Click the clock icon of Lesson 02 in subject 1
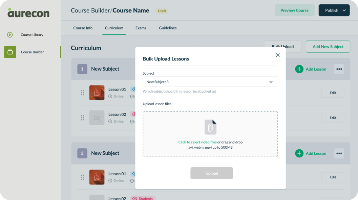 coord(110,121)
